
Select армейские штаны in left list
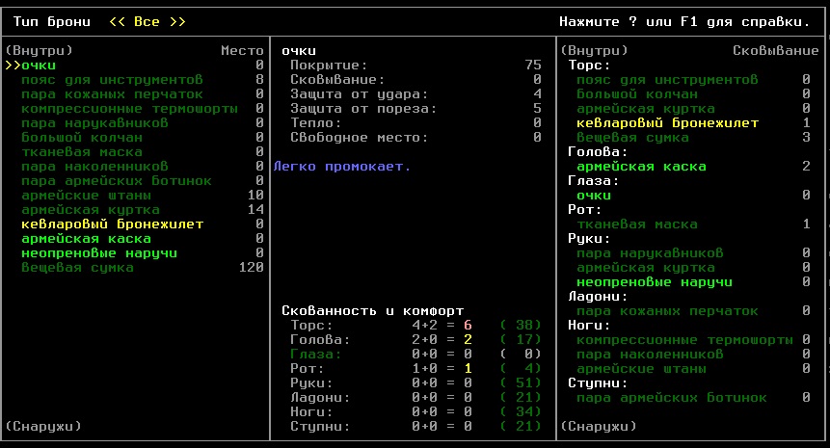(x=86, y=196)
